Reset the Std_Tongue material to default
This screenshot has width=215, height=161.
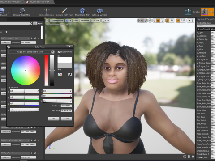[39, 38]
